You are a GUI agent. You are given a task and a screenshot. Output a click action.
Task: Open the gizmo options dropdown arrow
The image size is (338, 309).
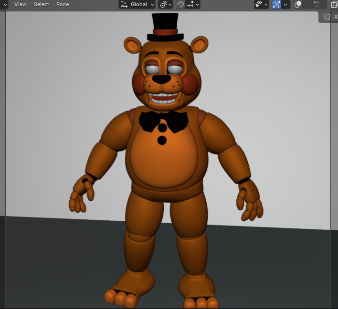pyautogui.click(x=285, y=4)
